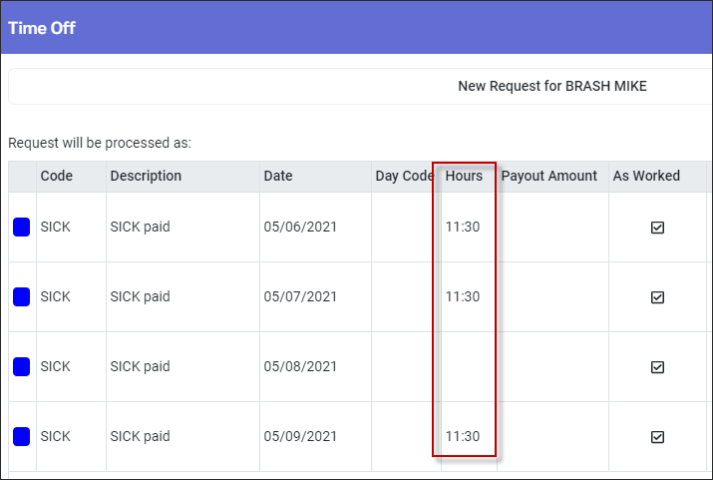Click the Time Off title bar
The image size is (713, 480).
click(x=357, y=28)
